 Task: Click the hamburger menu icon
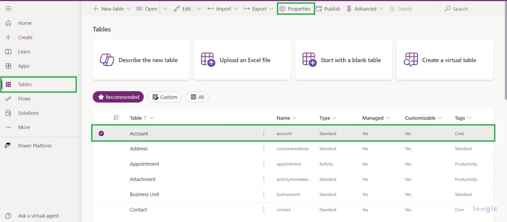coord(8,9)
